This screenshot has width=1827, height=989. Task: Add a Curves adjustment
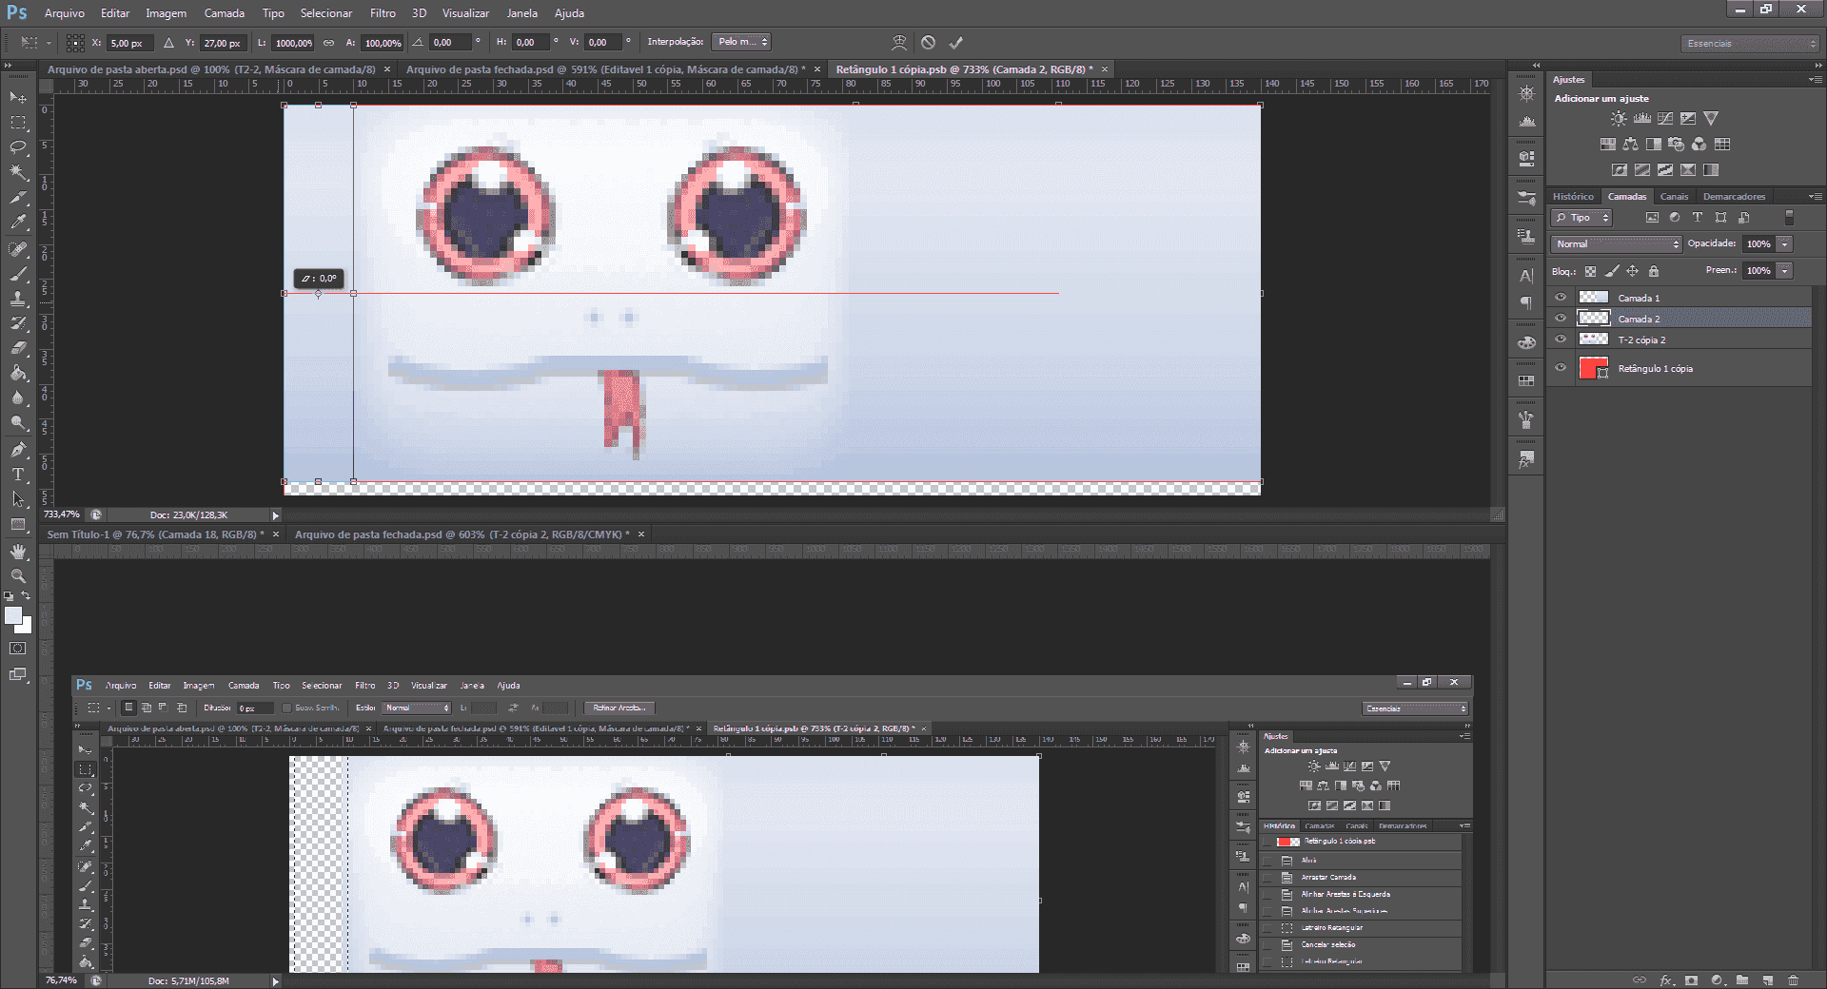[1665, 119]
